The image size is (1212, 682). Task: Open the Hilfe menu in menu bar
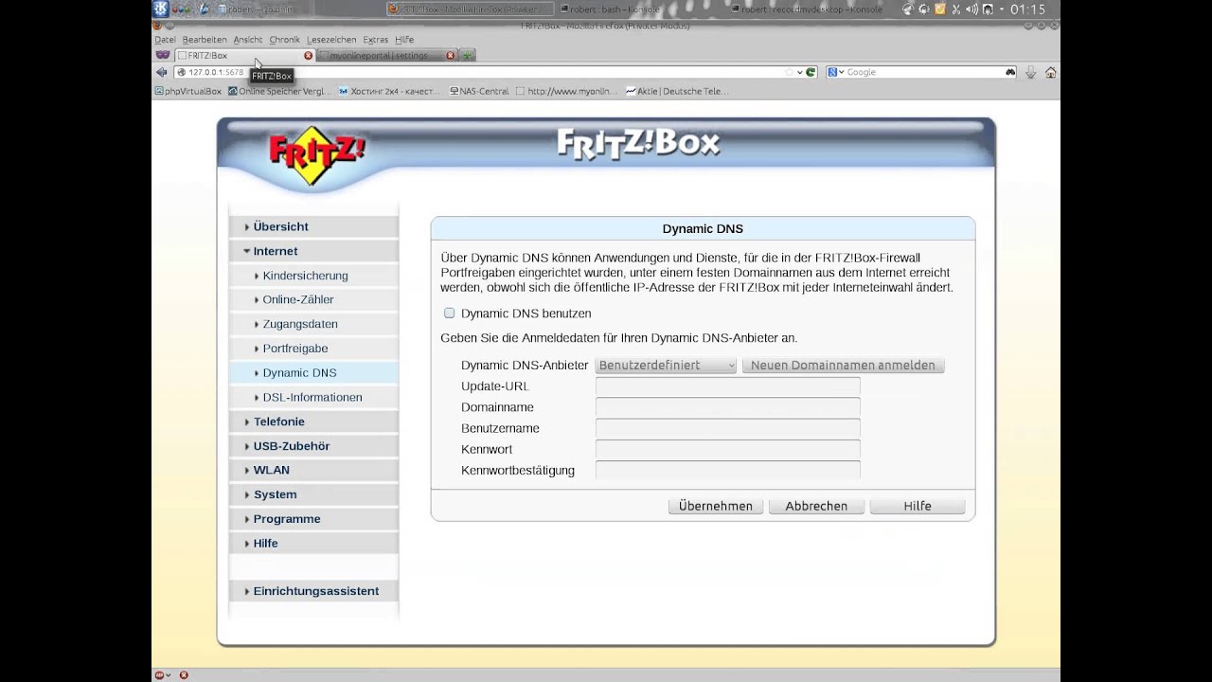pyautogui.click(x=404, y=40)
